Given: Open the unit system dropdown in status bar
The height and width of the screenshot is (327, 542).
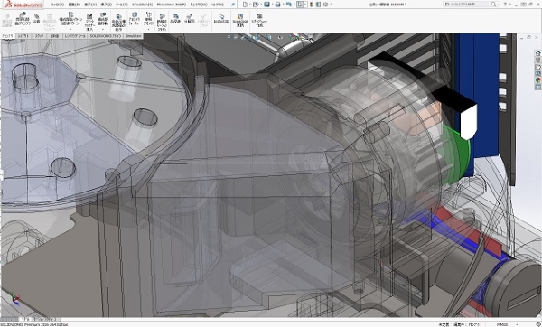Looking at the screenshot, I should point(518,324).
